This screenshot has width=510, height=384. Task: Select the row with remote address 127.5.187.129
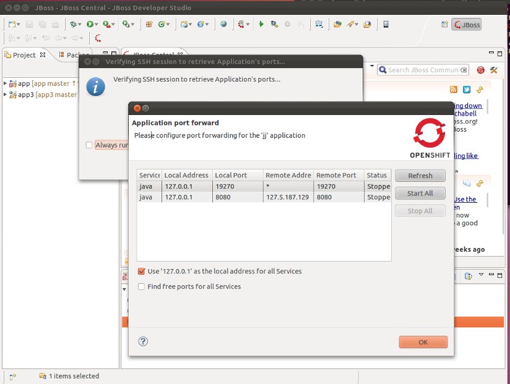click(x=264, y=197)
